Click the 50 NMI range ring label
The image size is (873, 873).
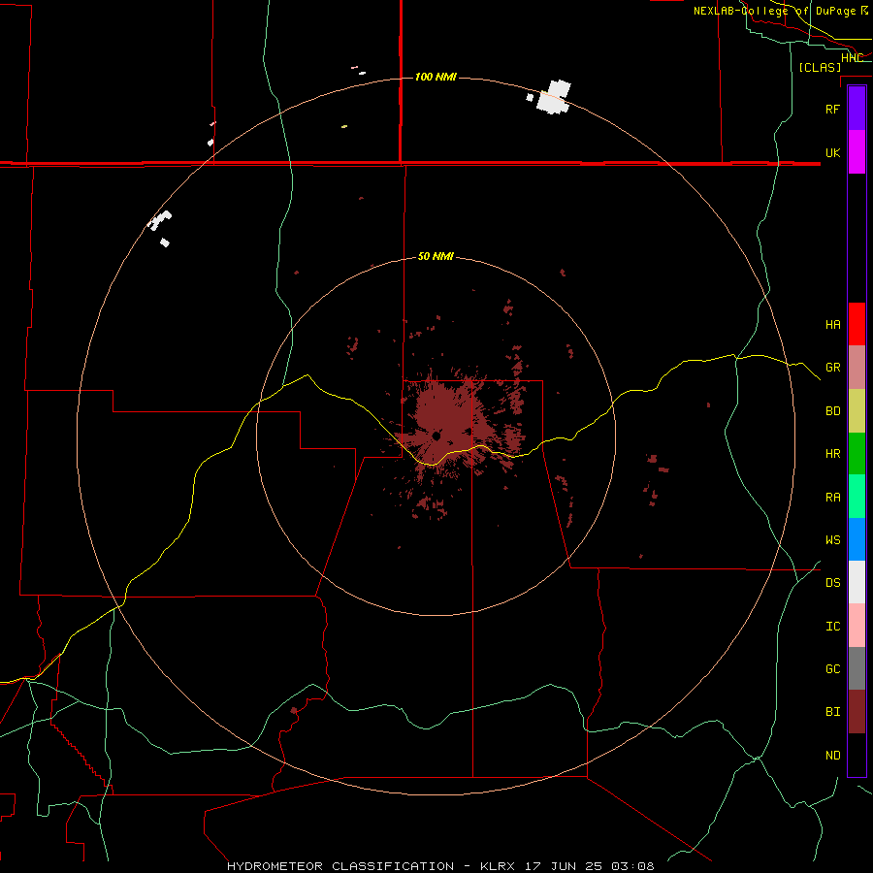(x=436, y=256)
